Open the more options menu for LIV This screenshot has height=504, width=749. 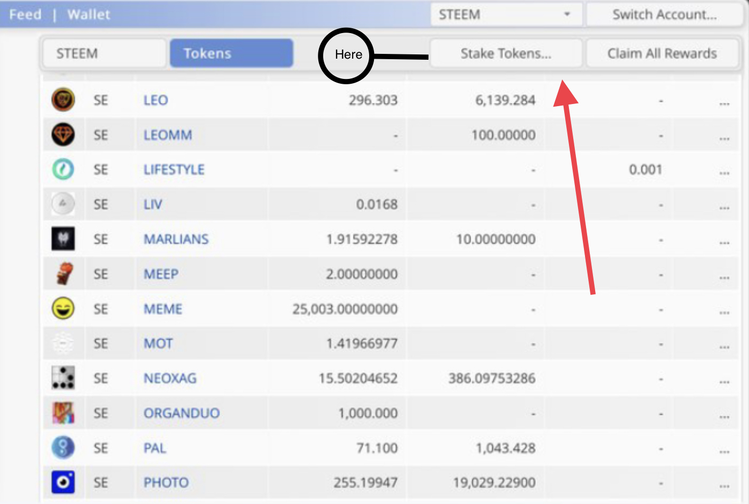pyautogui.click(x=724, y=207)
